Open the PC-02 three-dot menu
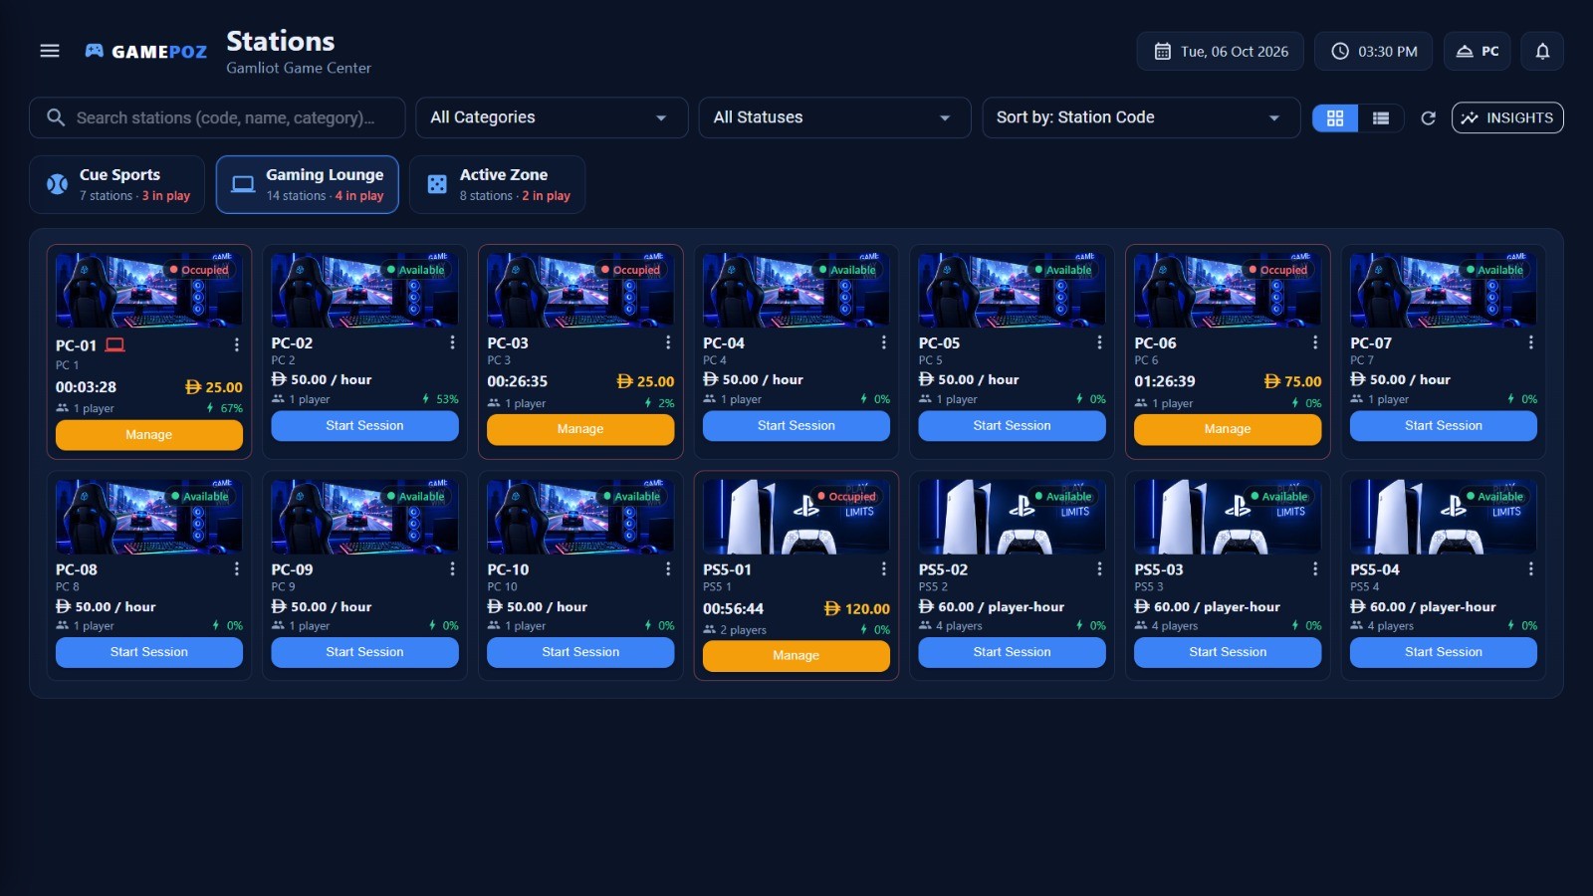This screenshot has height=896, width=1593. click(x=452, y=342)
